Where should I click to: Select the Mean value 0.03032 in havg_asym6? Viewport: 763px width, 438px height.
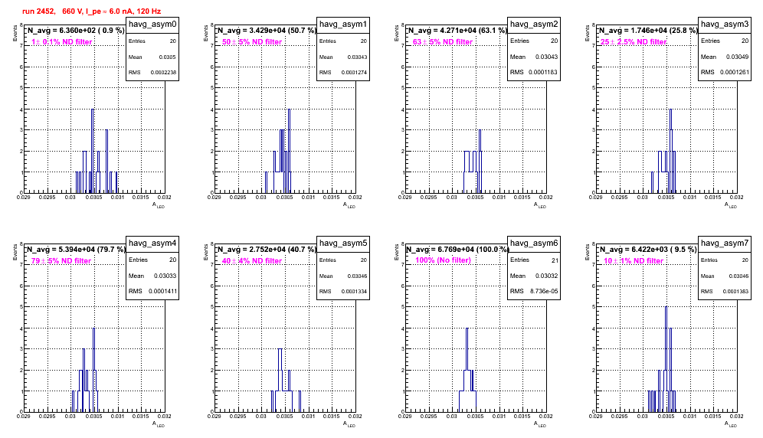[546, 276]
